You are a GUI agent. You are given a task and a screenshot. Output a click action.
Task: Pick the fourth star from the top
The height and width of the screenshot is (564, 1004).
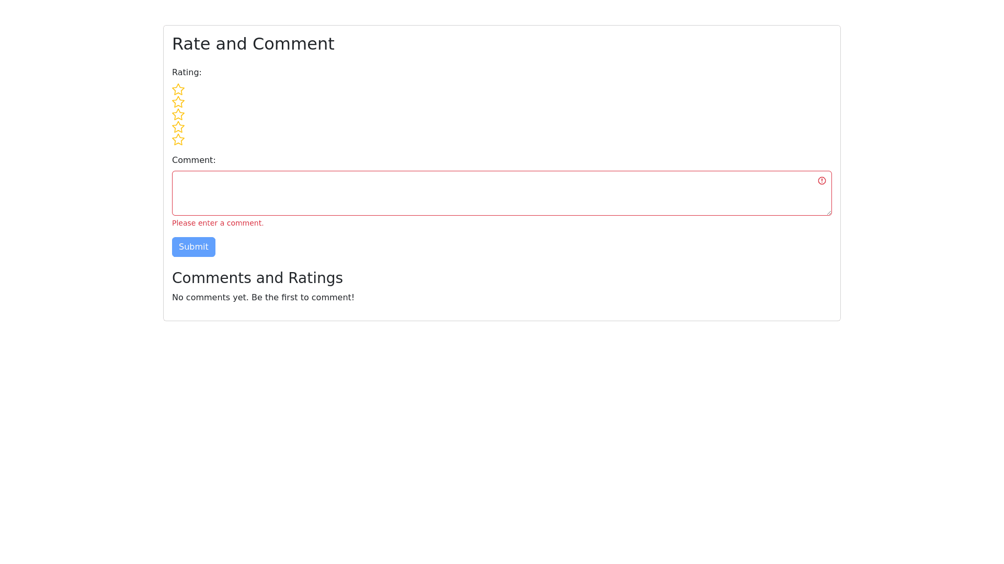pyautogui.click(x=178, y=127)
